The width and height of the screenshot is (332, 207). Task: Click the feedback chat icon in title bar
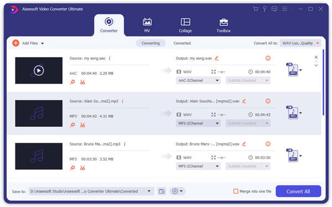274,9
